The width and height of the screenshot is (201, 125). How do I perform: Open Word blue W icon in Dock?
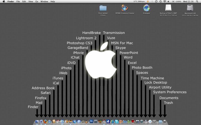[125, 121]
